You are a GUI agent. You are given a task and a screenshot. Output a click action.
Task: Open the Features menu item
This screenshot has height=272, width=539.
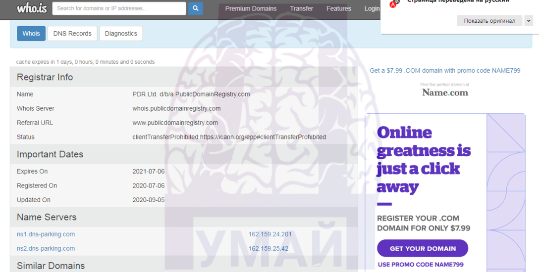pos(338,8)
